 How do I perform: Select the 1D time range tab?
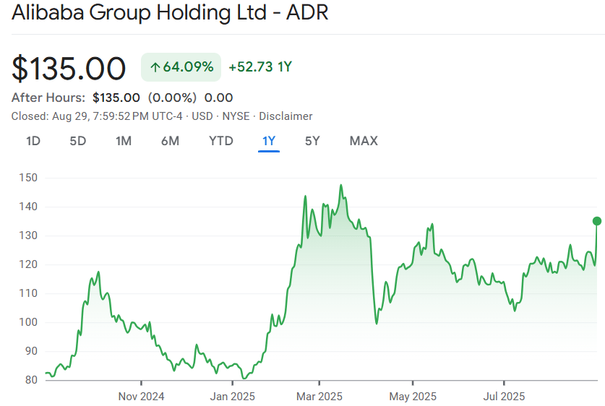tap(33, 141)
